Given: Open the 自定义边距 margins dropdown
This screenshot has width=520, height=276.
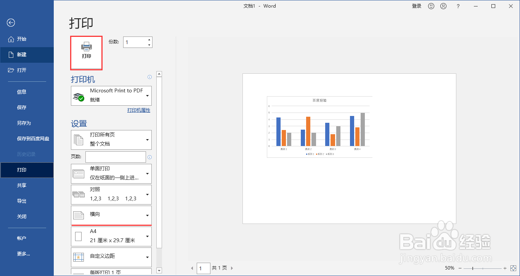Looking at the screenshot, I should pyautogui.click(x=111, y=257).
